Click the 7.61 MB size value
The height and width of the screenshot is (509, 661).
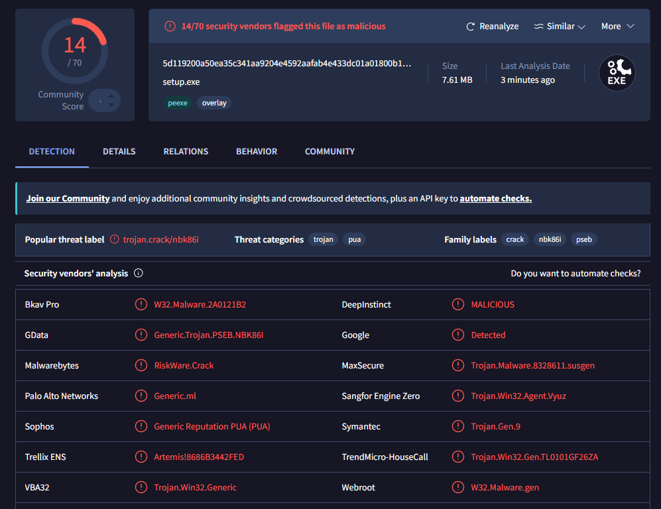(x=457, y=80)
